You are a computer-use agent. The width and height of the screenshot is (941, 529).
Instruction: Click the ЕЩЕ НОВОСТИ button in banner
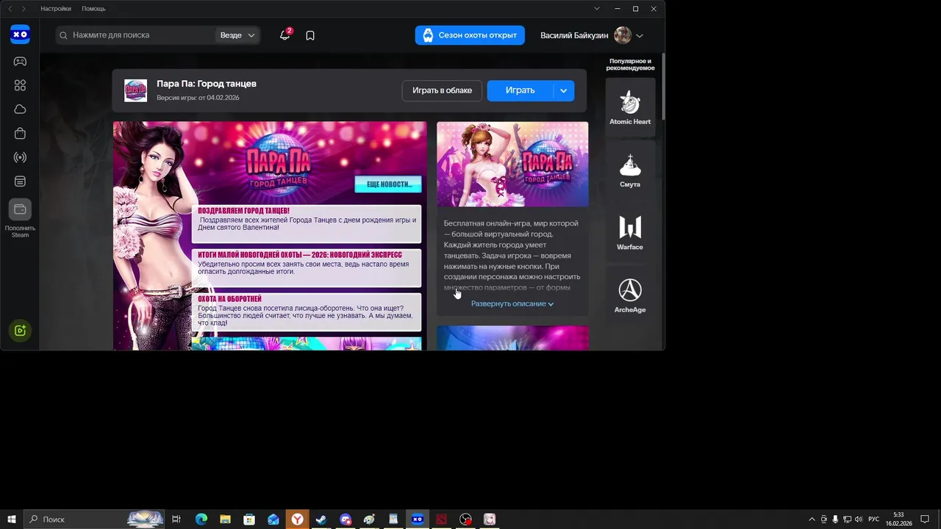point(388,184)
